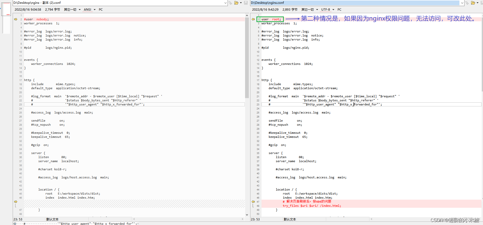
Task: Click left pane vertical scrollbar down arrow
Action: 247,215
